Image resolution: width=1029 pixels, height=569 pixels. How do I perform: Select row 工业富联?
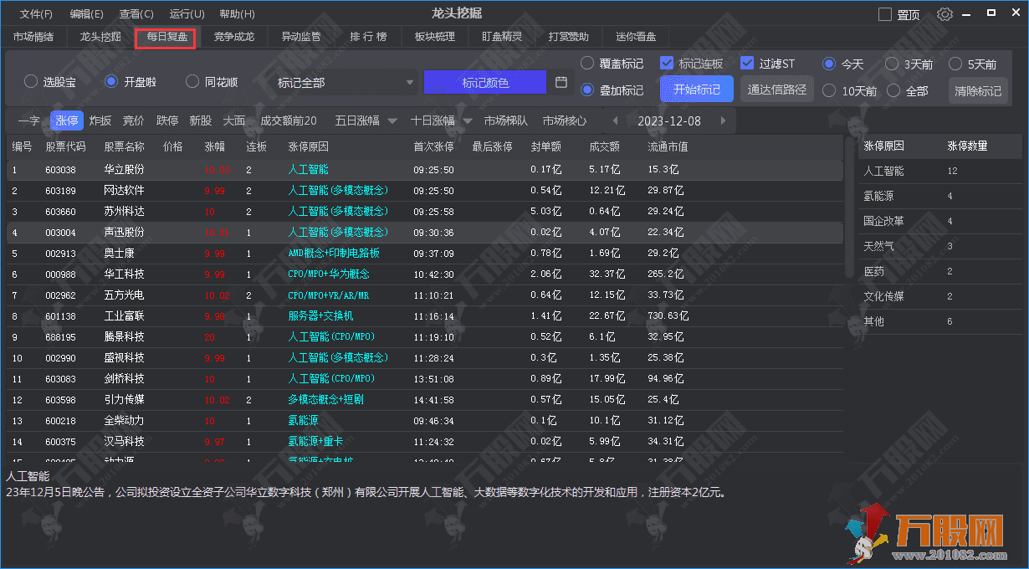pyautogui.click(x=425, y=315)
